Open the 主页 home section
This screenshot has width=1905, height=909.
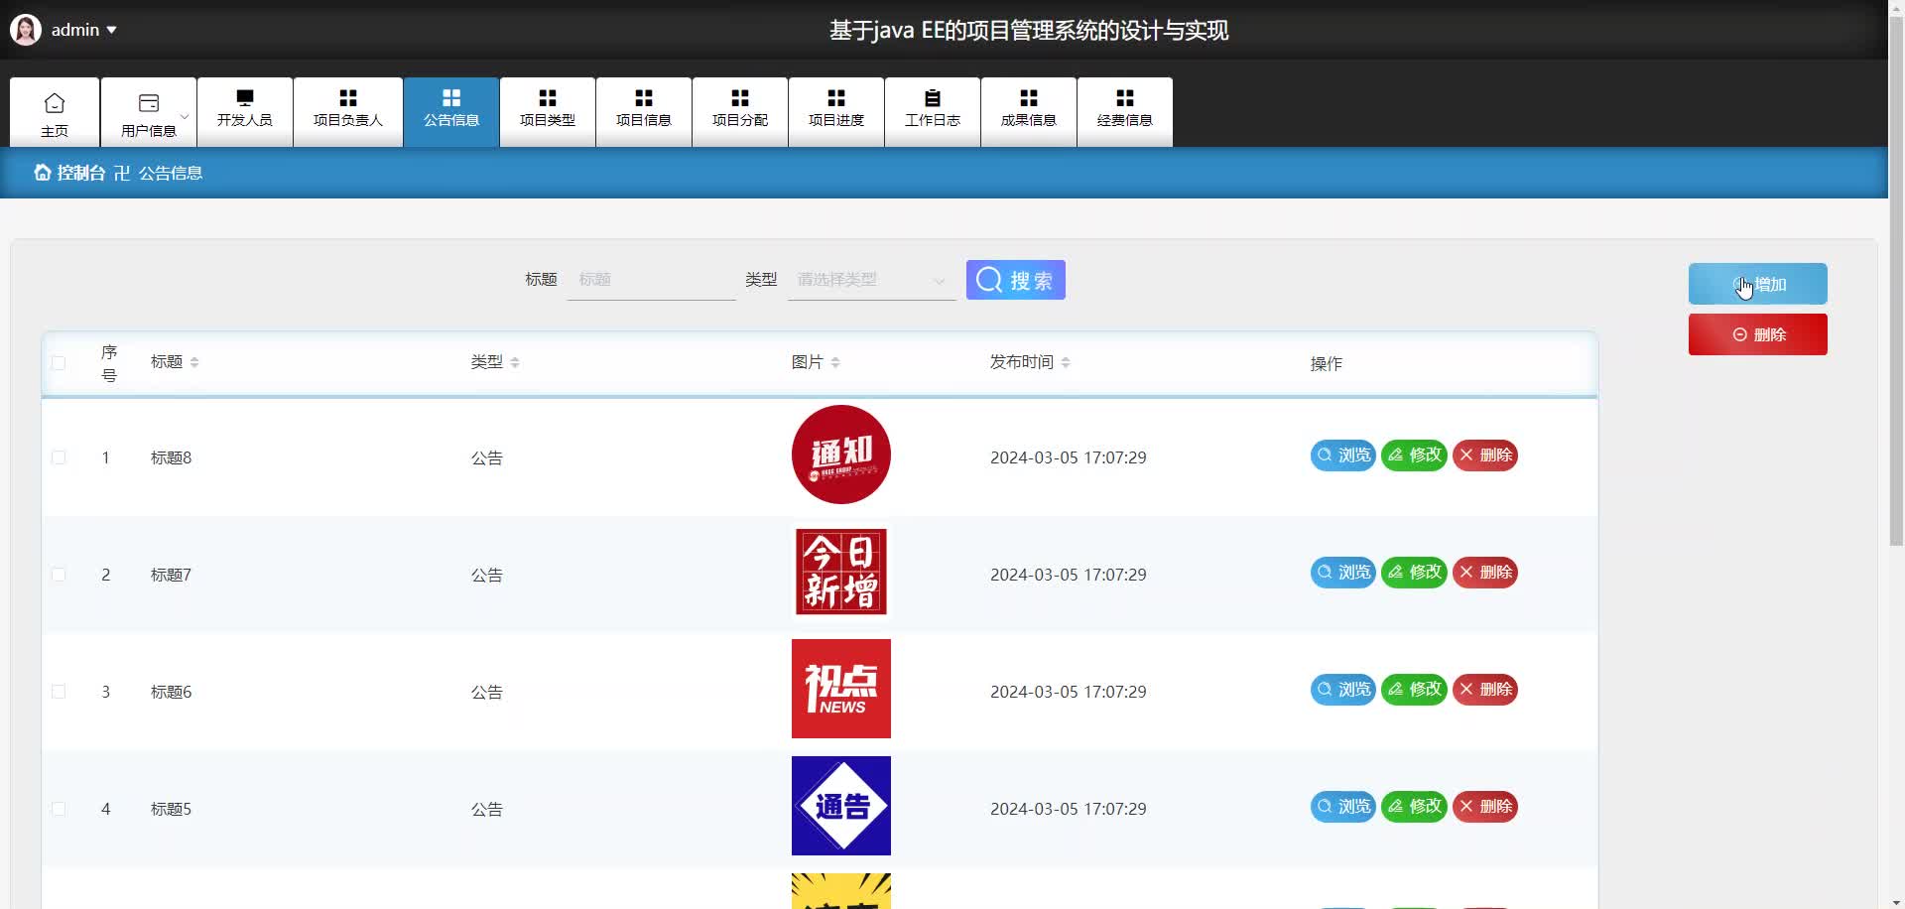coord(55,111)
